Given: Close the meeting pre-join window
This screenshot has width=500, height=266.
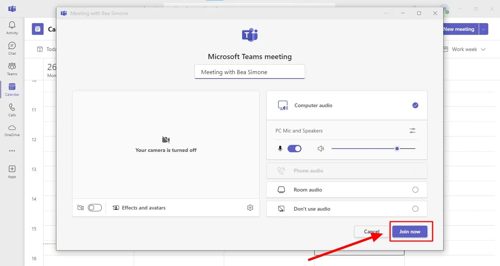Looking at the screenshot, I should 435,13.
